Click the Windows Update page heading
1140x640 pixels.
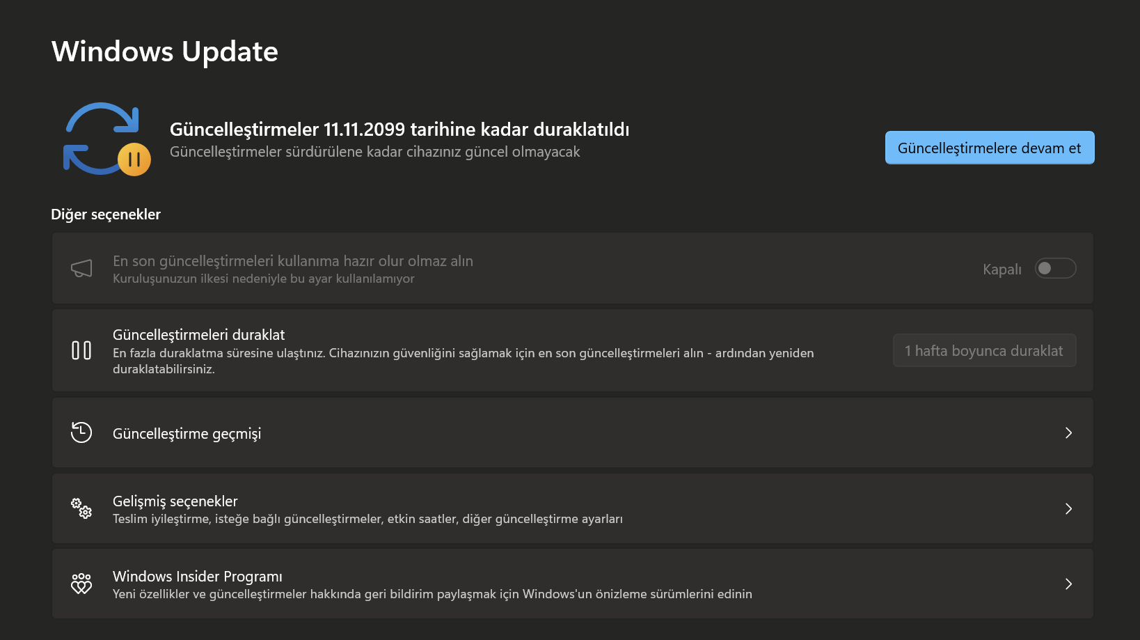pyautogui.click(x=165, y=52)
